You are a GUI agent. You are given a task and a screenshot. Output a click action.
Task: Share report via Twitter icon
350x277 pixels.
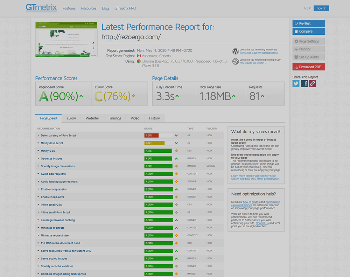pos(296,84)
